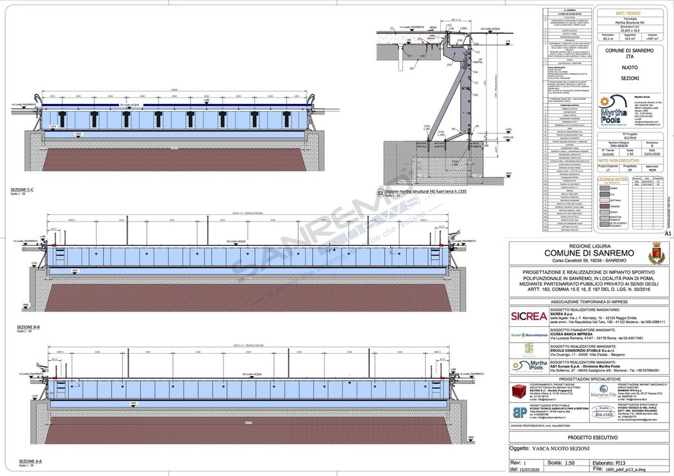Click the Iccrea BancaImpresa logo

[x=529, y=335]
